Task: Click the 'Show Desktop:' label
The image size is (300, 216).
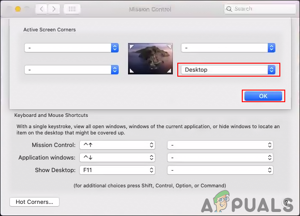Action: tap(55, 170)
